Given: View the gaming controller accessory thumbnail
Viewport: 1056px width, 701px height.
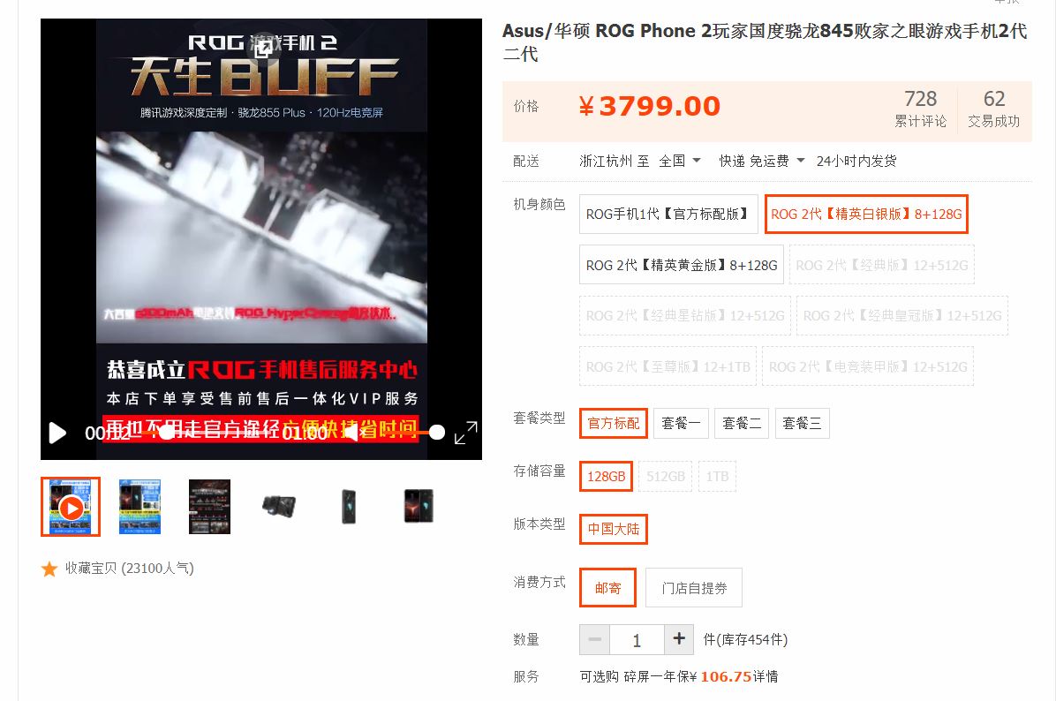Looking at the screenshot, I should tap(279, 507).
